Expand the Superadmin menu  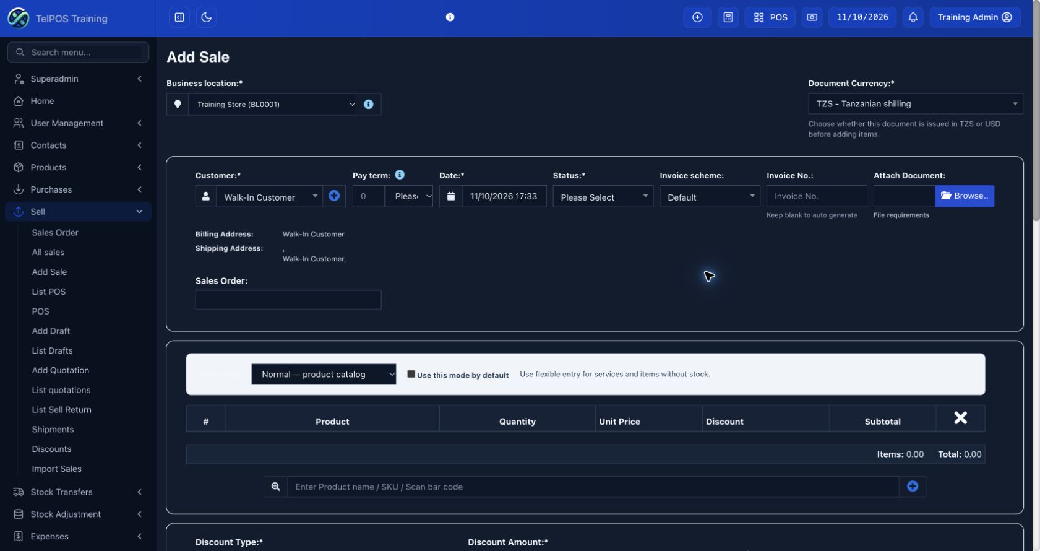(79, 79)
